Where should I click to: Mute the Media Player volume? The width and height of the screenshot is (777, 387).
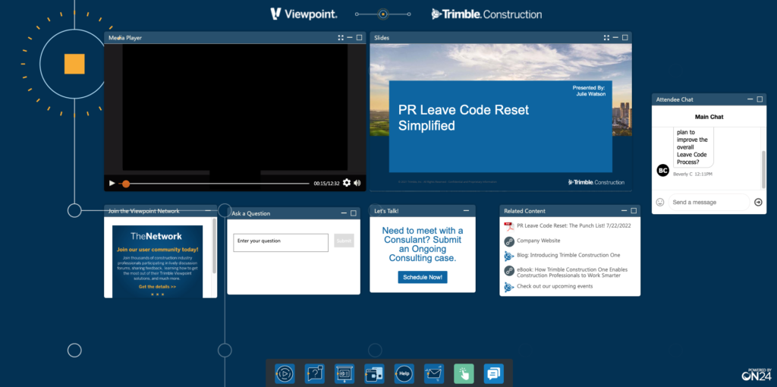(x=357, y=183)
